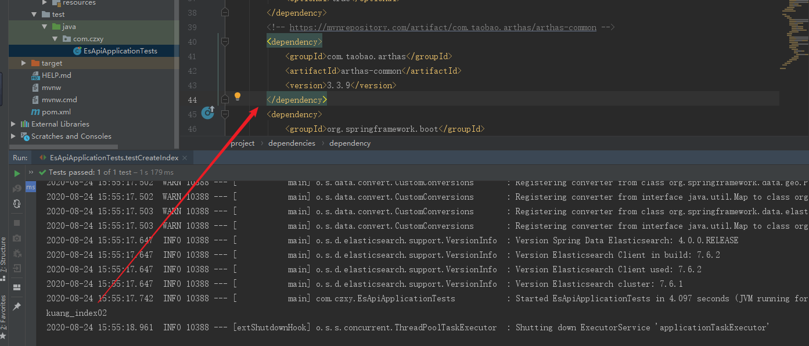The image size is (809, 346).
Task: Collapse the com.czxy package in the project tree
Action: coord(55,38)
